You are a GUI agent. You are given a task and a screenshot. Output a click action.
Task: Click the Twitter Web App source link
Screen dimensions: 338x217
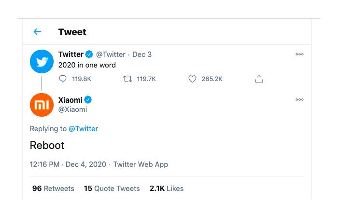point(141,164)
